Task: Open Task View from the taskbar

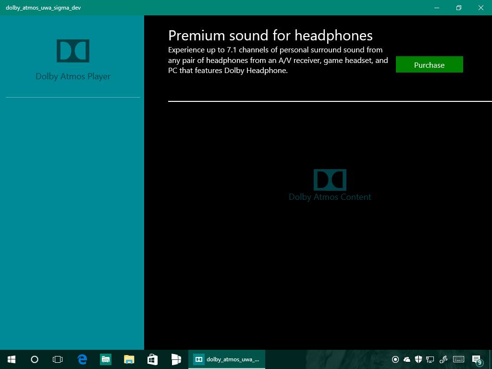Action: coord(58,359)
